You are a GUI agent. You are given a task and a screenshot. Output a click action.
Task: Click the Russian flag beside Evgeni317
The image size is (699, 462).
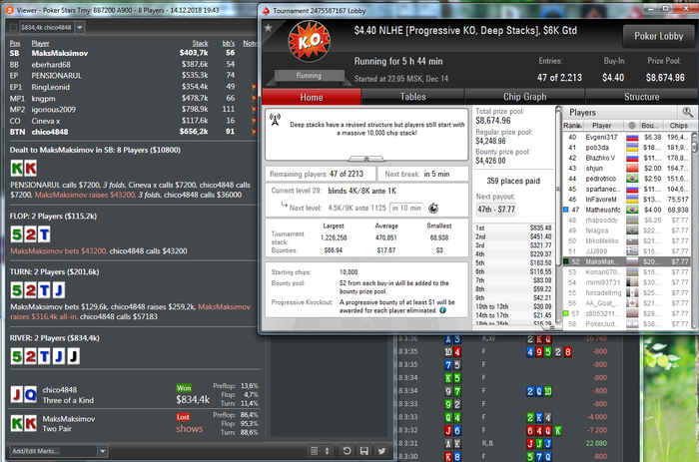632,138
